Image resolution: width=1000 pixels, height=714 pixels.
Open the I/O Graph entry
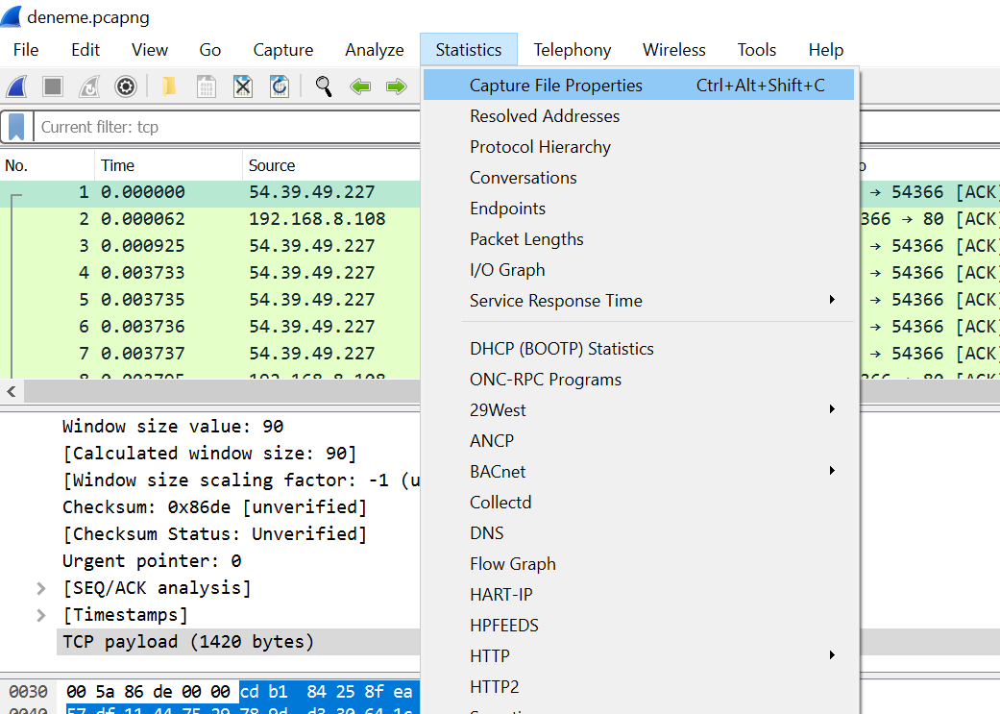click(639, 270)
